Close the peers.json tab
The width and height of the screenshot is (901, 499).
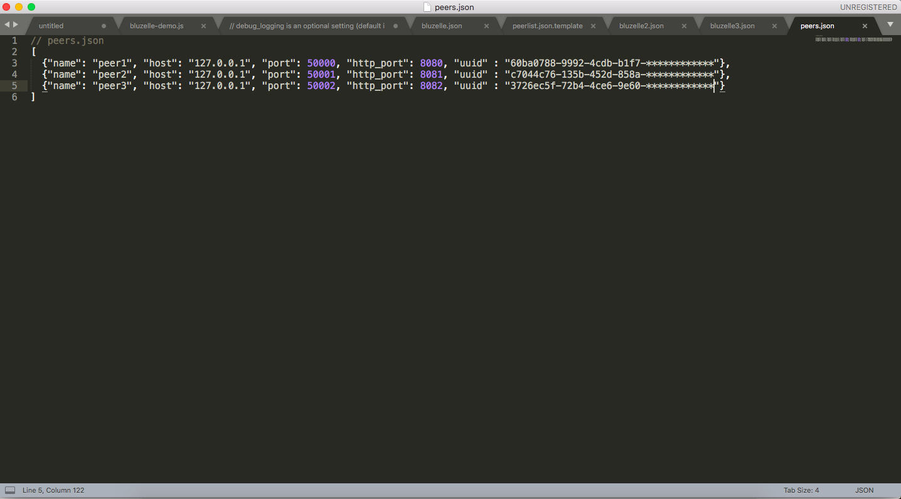tap(865, 26)
